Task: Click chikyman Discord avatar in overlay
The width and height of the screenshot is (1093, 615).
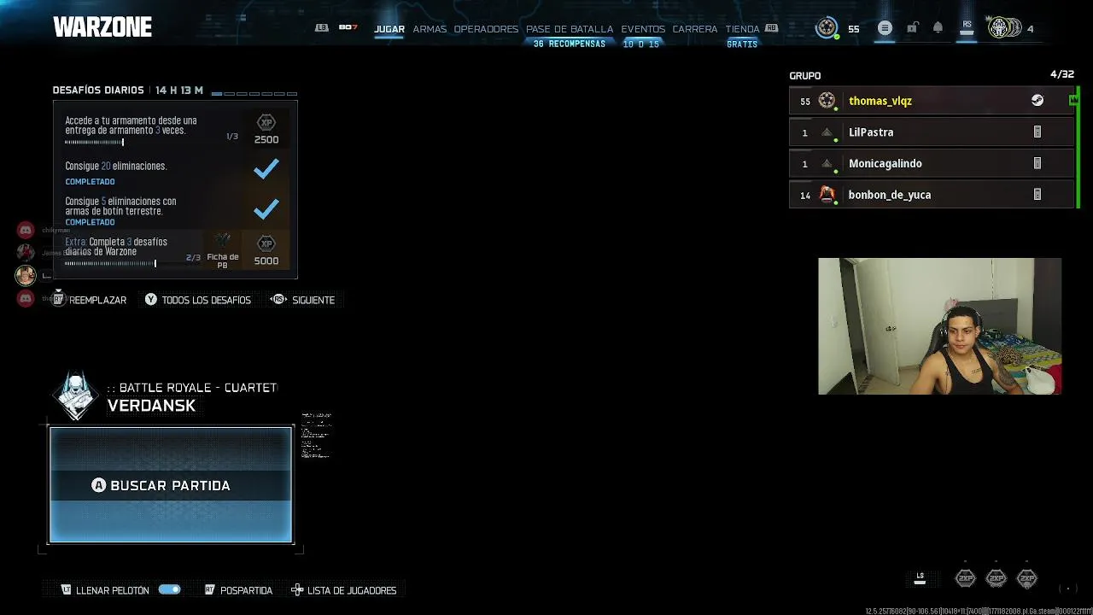Action: [x=26, y=230]
